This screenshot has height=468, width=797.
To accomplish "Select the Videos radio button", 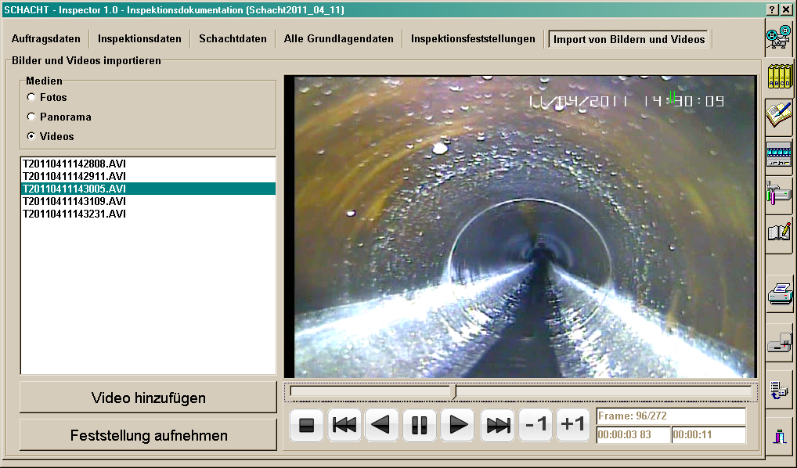I will (x=30, y=135).
